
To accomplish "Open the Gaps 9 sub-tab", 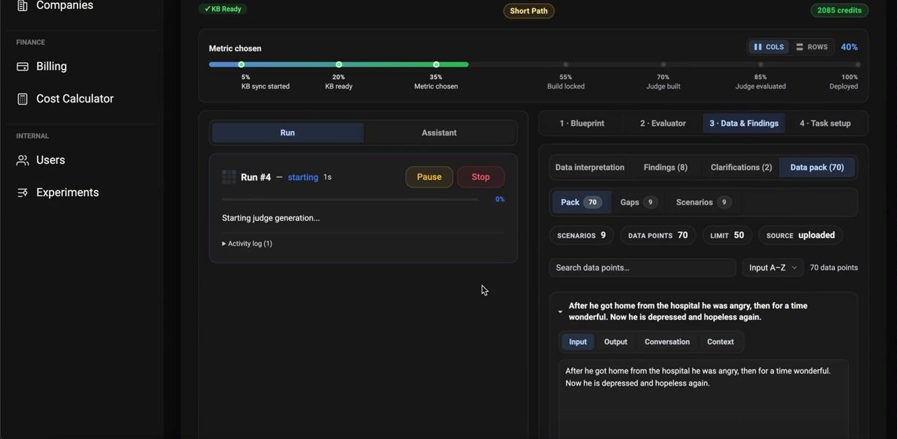I will pos(638,203).
